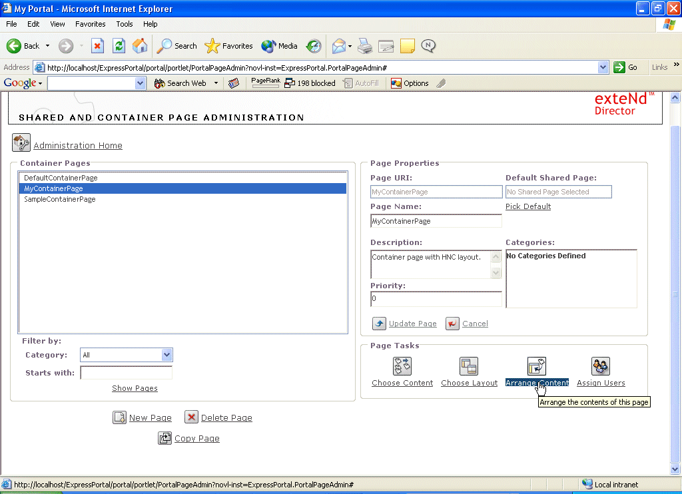Click the Cancel icon in Page Properties
682x494 pixels.
point(452,324)
